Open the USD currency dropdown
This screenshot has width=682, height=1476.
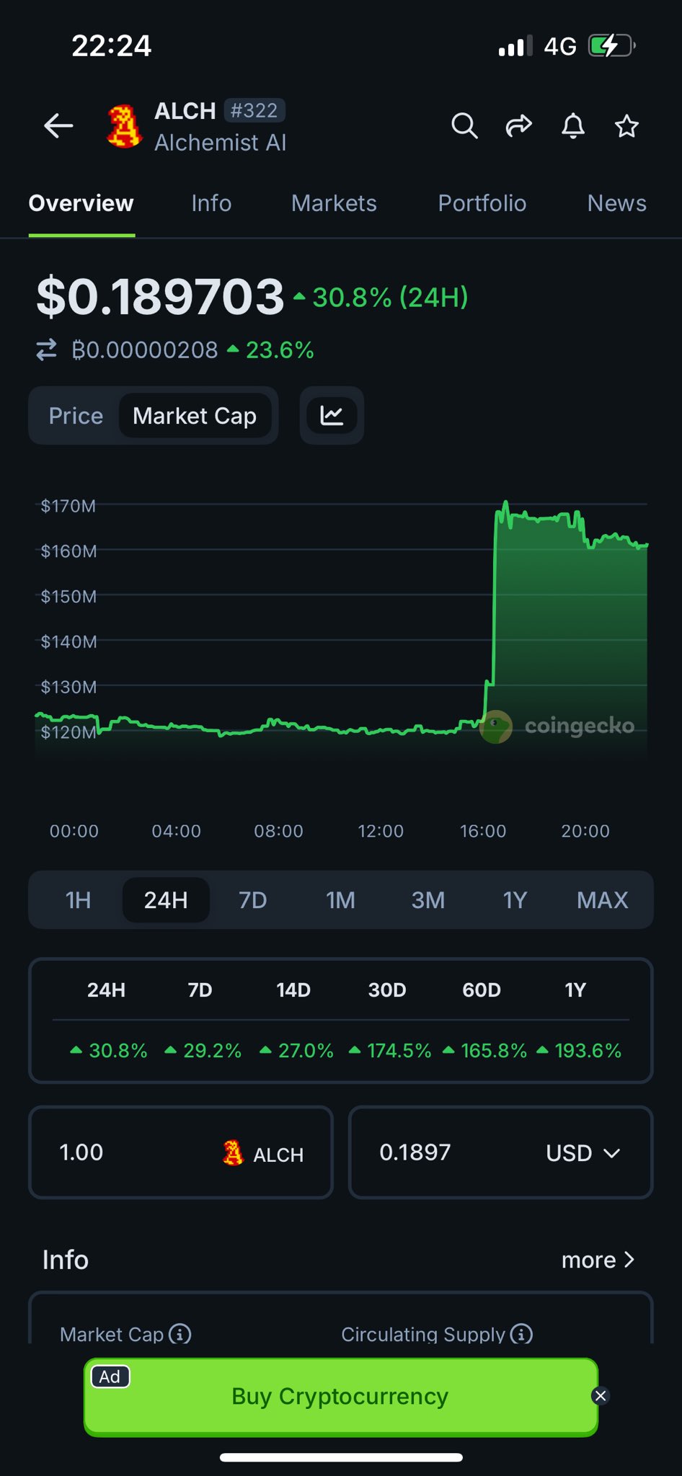coord(583,1153)
